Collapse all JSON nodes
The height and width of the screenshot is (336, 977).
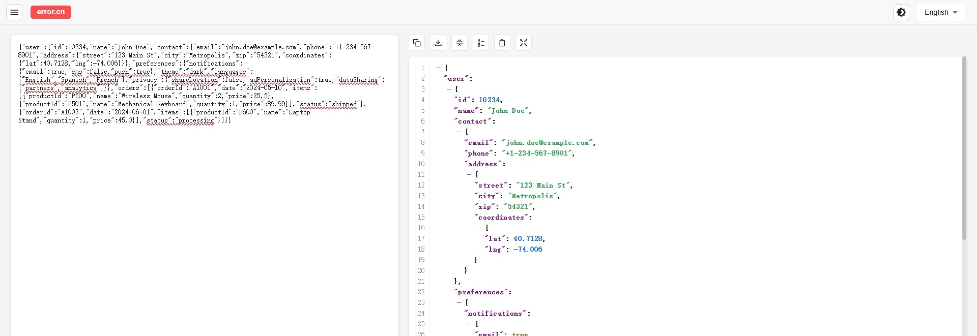click(x=459, y=43)
